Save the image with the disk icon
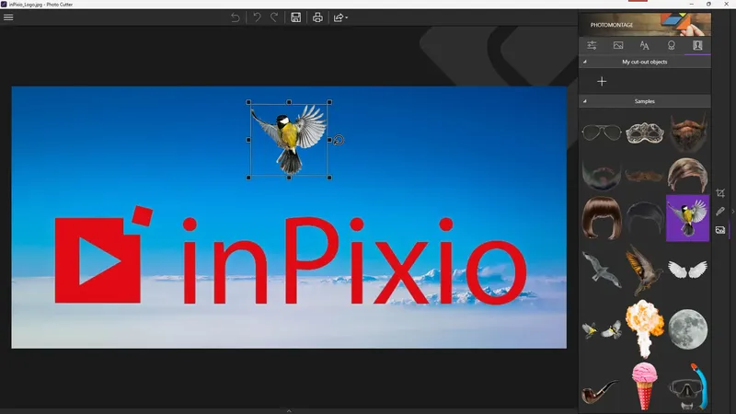 pyautogui.click(x=295, y=17)
